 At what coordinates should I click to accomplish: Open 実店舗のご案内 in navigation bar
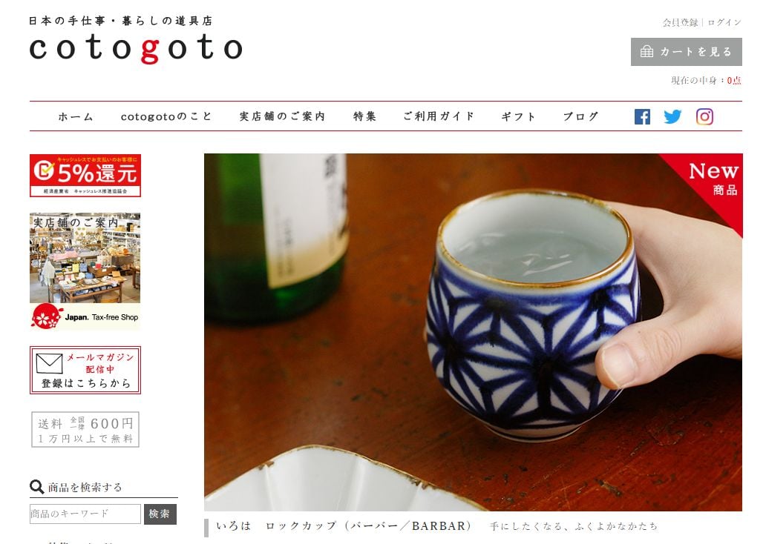282,116
